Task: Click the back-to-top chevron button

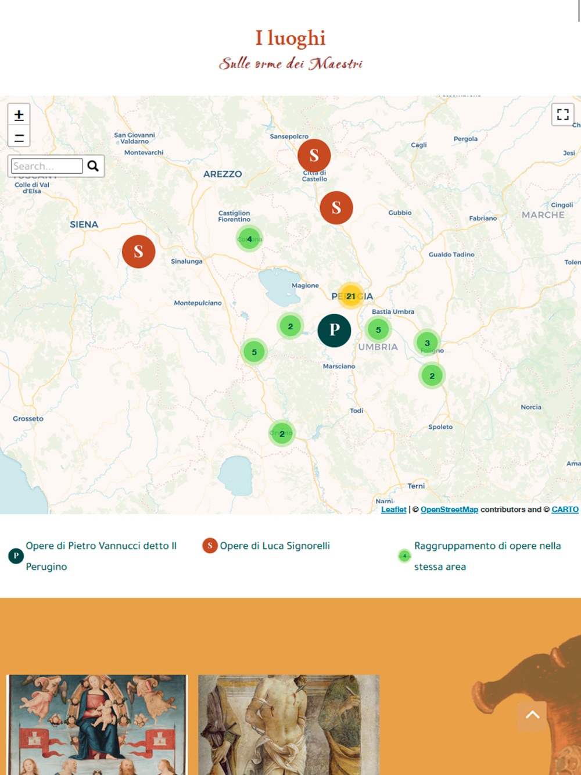Action: click(x=532, y=715)
